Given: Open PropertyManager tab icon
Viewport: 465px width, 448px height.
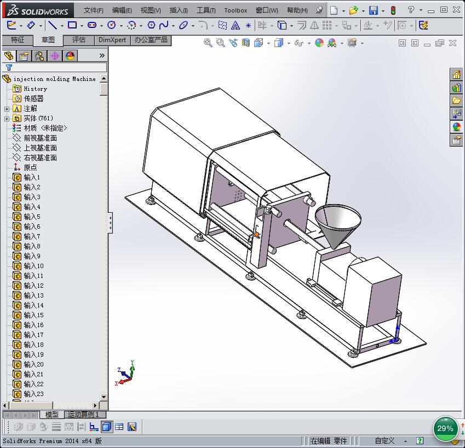Looking at the screenshot, I should coord(24,56).
